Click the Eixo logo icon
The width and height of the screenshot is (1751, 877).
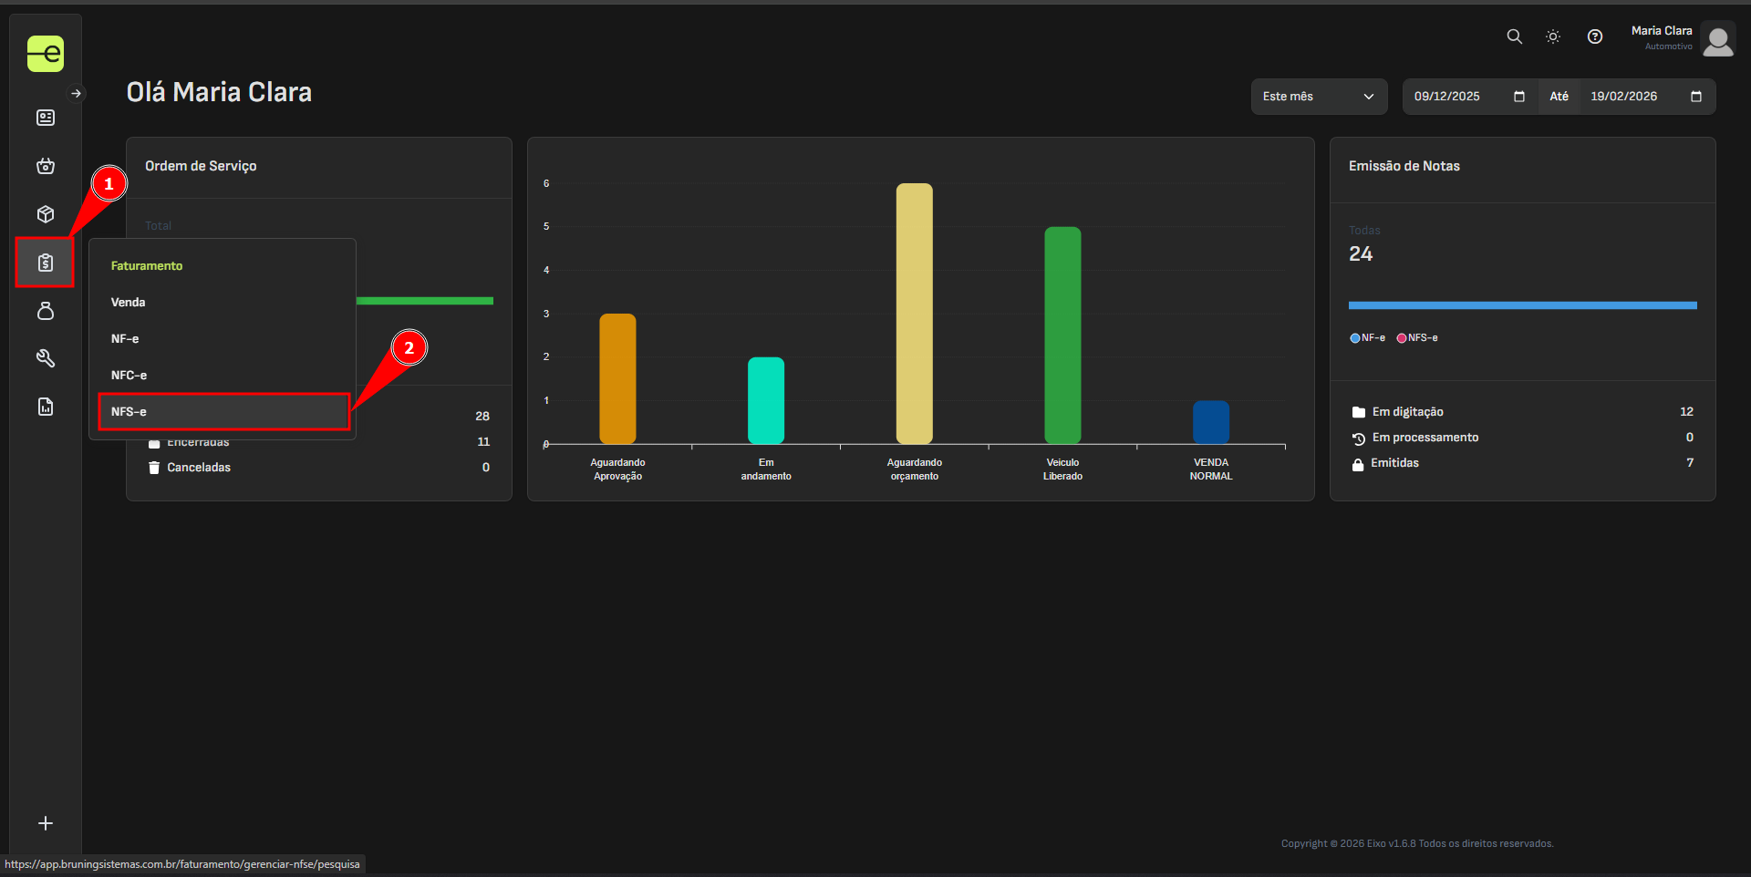(46, 54)
